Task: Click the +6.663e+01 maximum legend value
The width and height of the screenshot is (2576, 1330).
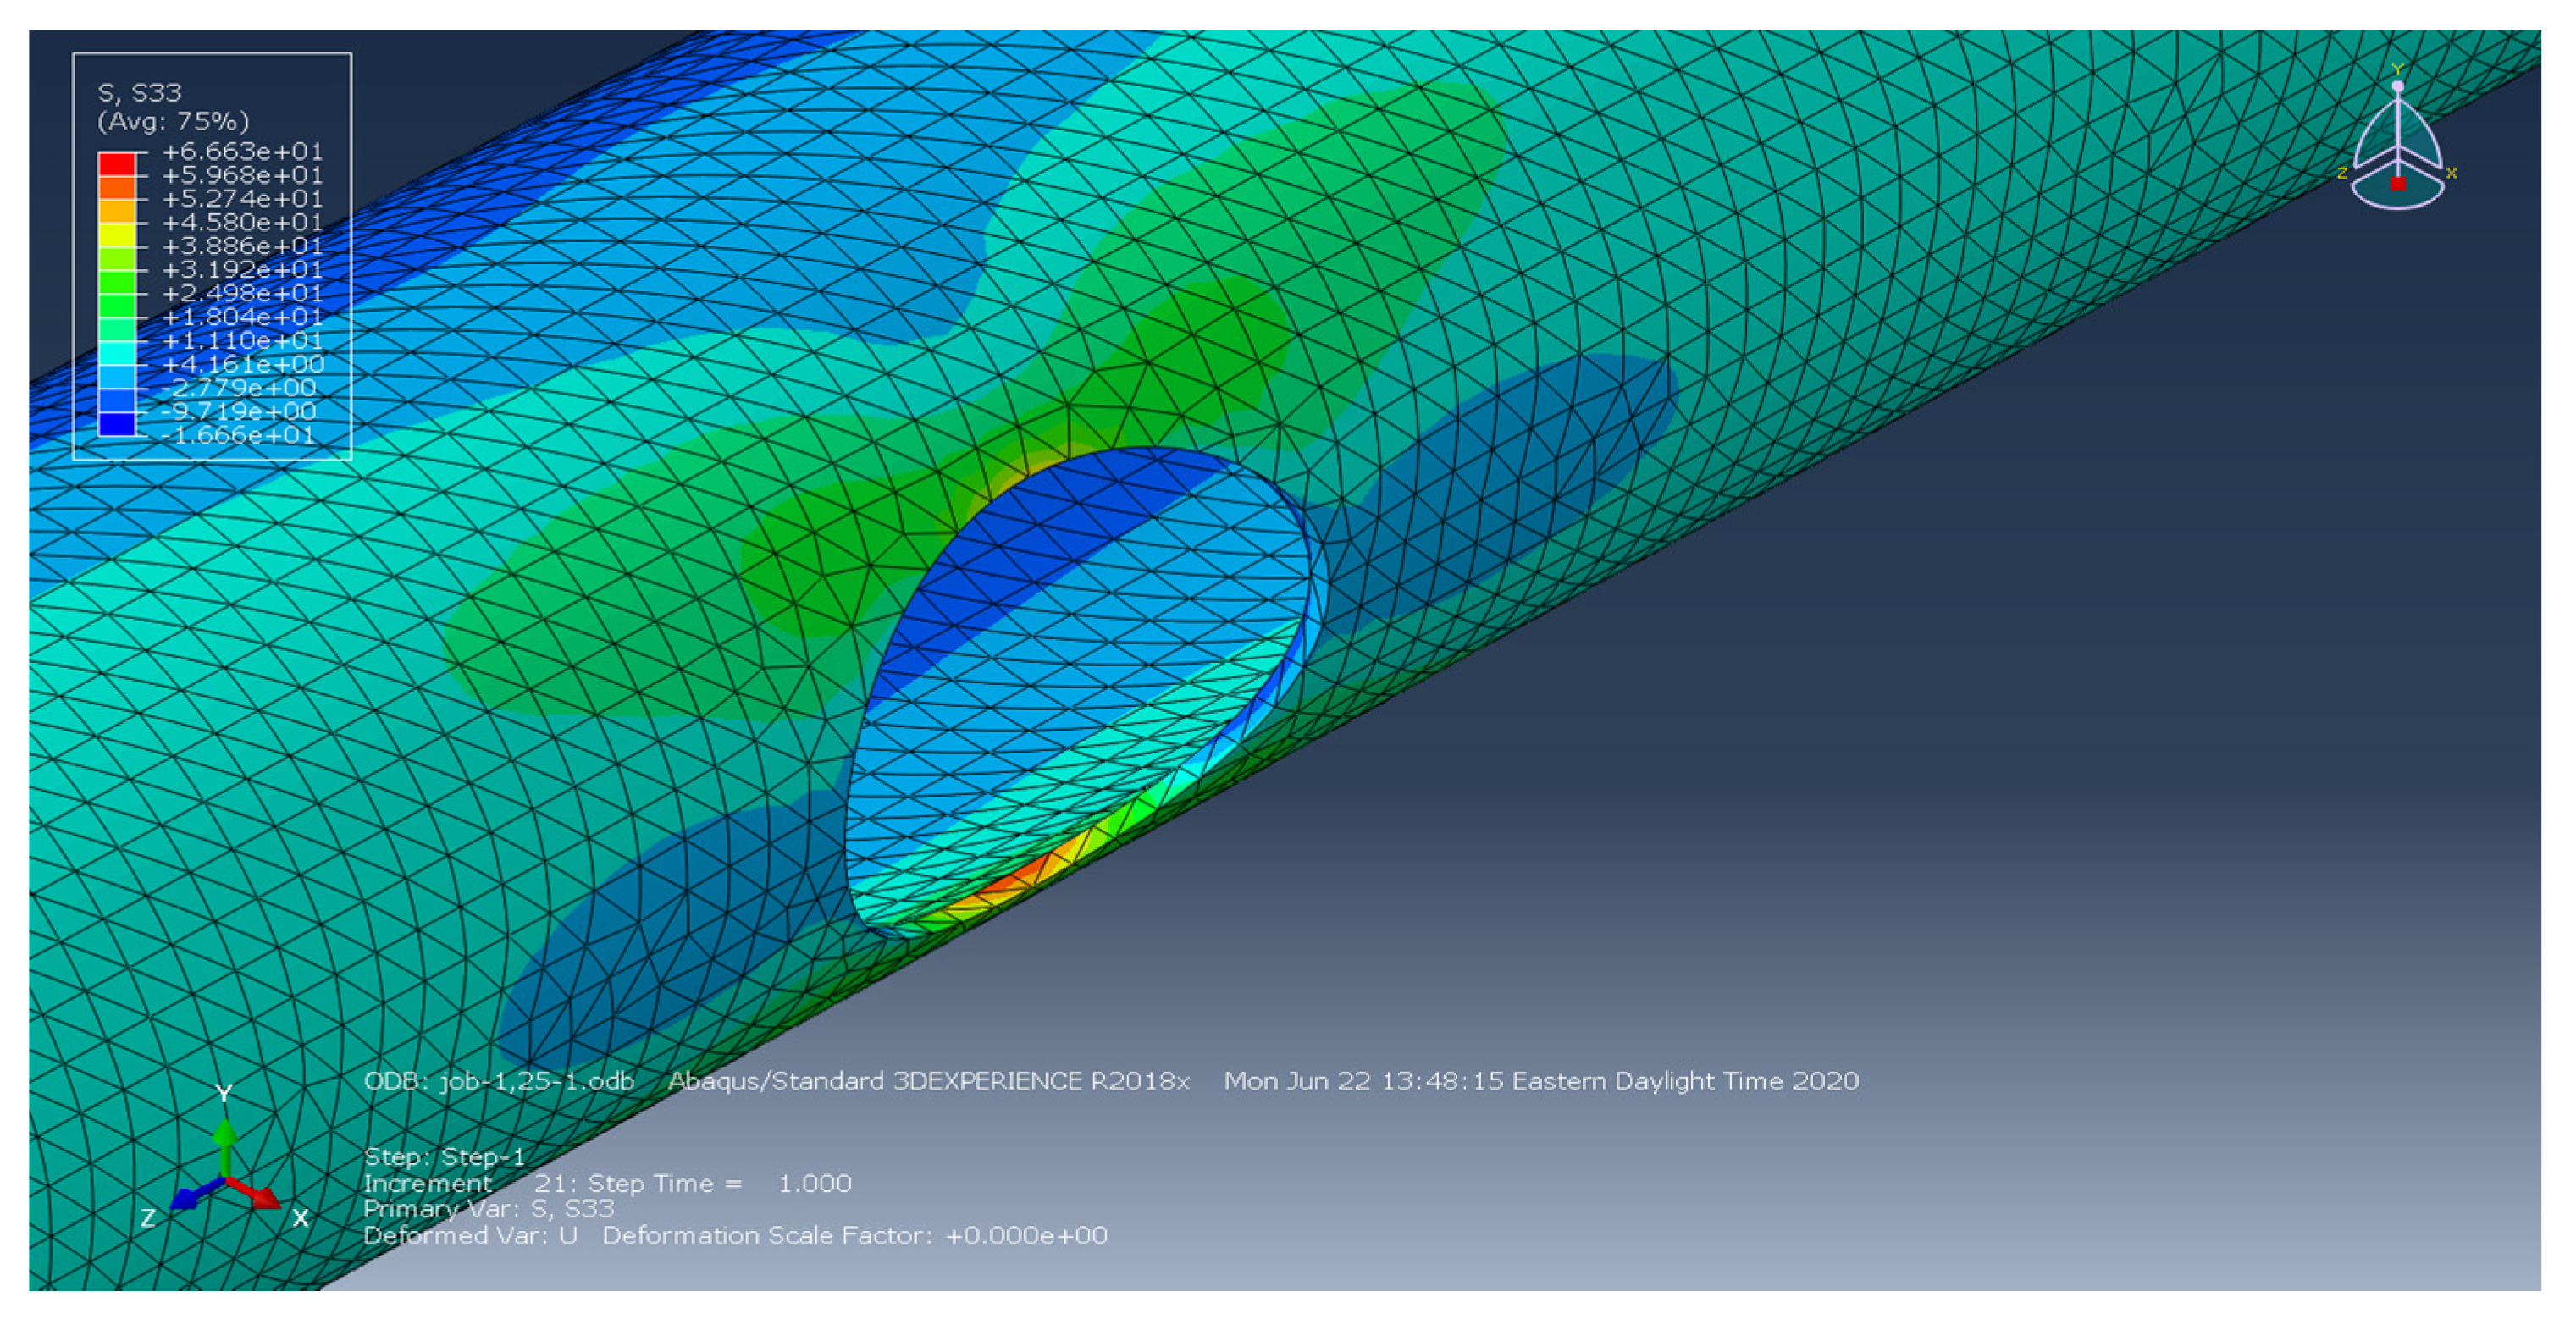Action: (x=242, y=152)
